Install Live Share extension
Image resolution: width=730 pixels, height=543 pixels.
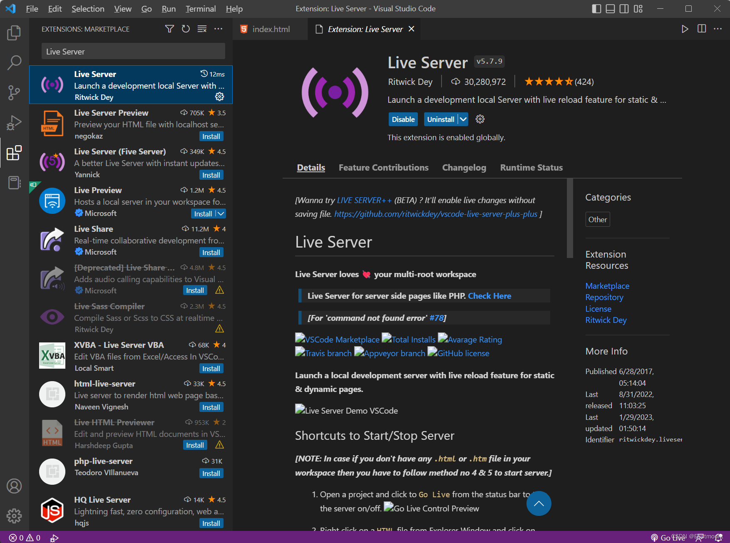pyautogui.click(x=211, y=252)
